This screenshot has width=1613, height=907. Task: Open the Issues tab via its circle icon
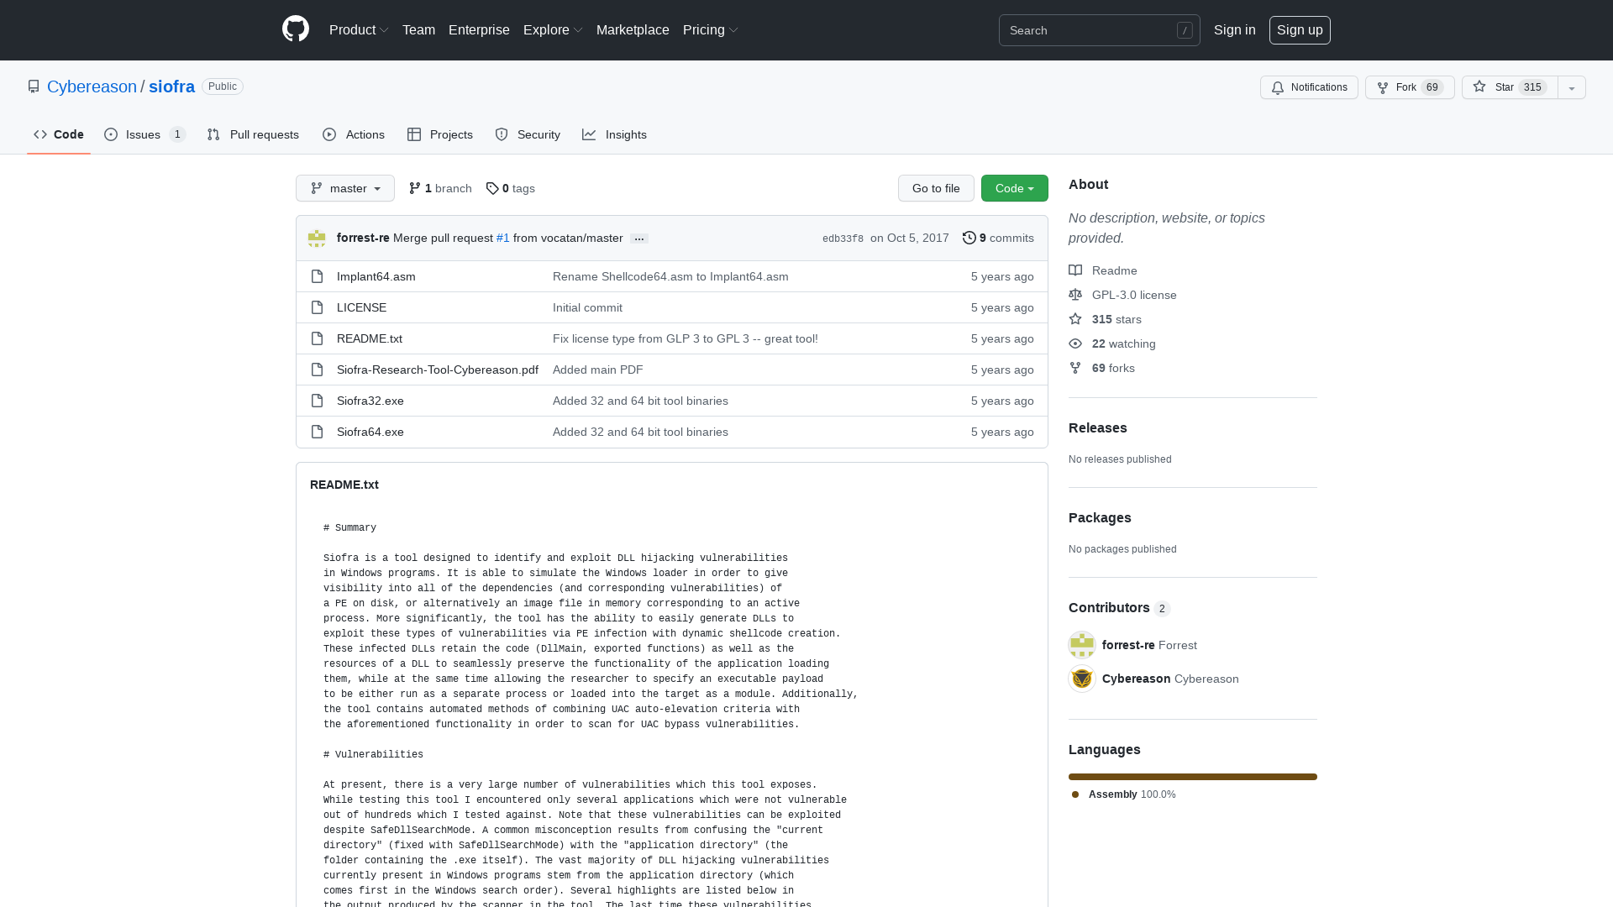click(111, 134)
